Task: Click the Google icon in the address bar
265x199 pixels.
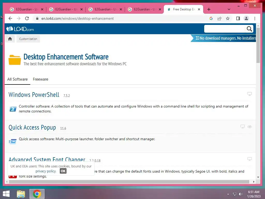Action: click(x=211, y=18)
